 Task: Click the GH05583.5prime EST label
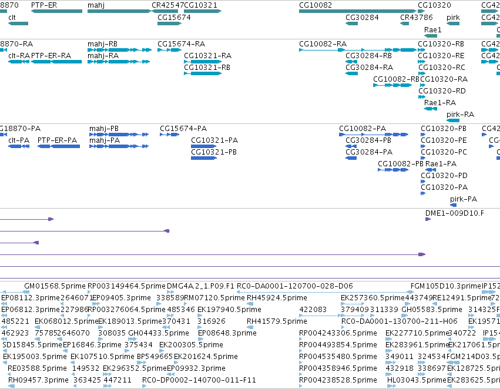(432, 310)
